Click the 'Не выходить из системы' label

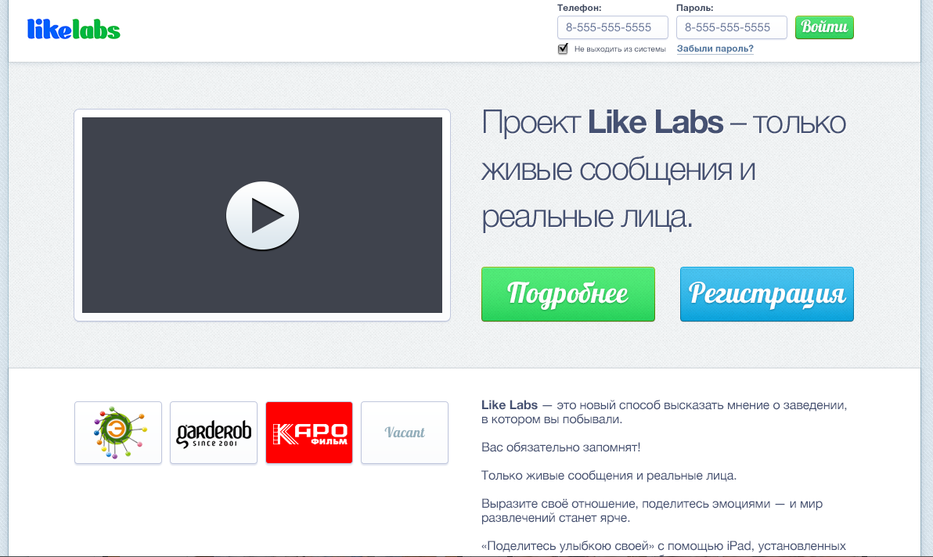point(620,49)
